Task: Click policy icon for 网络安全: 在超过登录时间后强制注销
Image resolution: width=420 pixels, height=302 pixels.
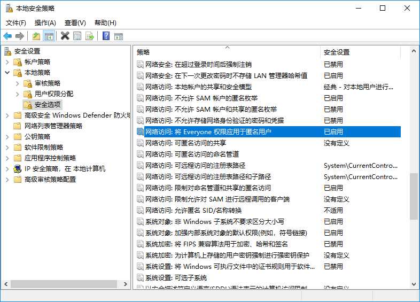Action: pyautogui.click(x=140, y=64)
